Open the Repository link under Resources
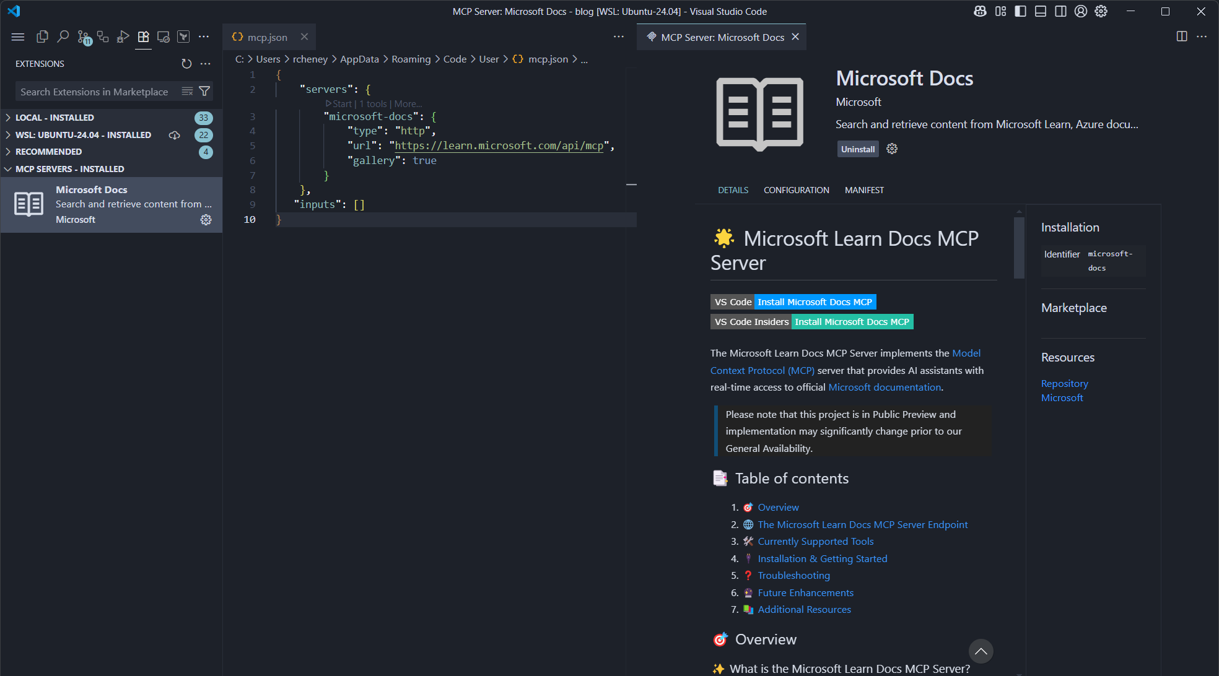Screen dimensions: 1219x676 1064,383
